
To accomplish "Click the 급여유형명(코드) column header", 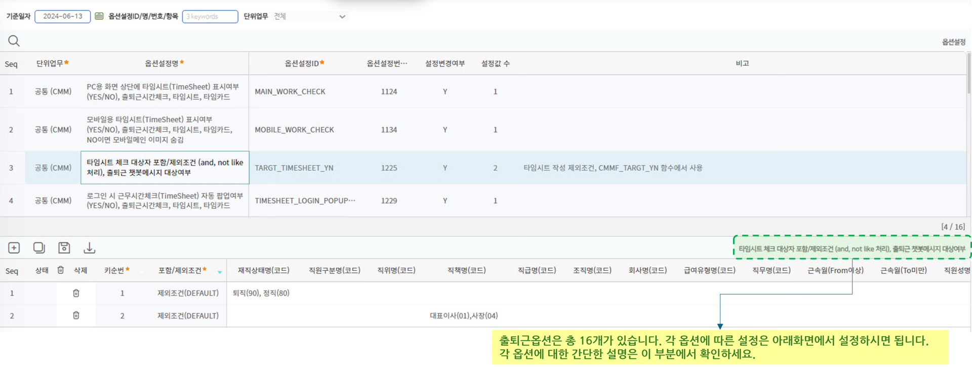I will (709, 270).
